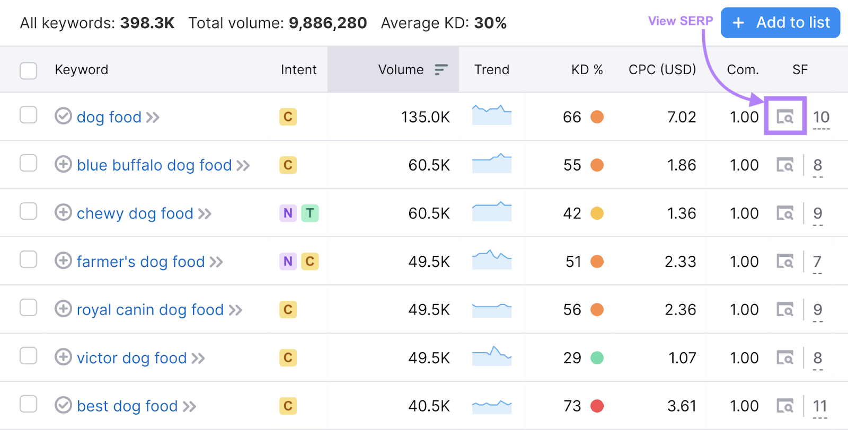Open View SERP icon for dog food
Screen dimensions: 848x430
[x=785, y=117]
